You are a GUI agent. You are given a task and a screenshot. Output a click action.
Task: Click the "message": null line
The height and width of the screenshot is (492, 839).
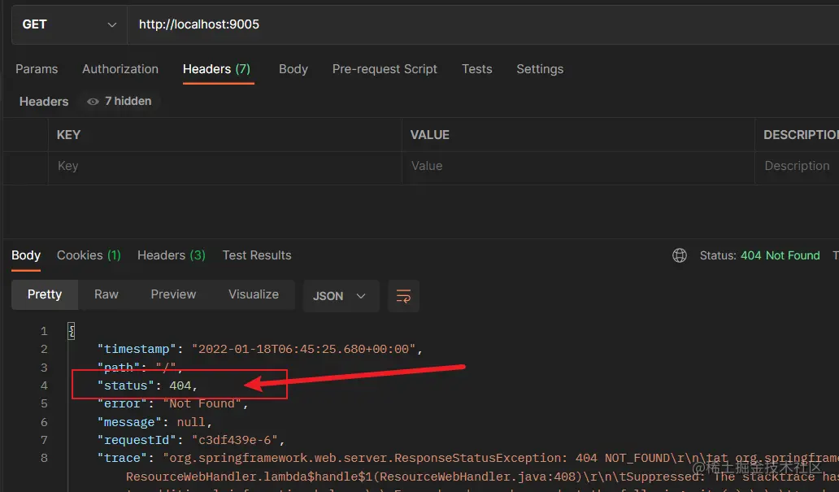[154, 422]
